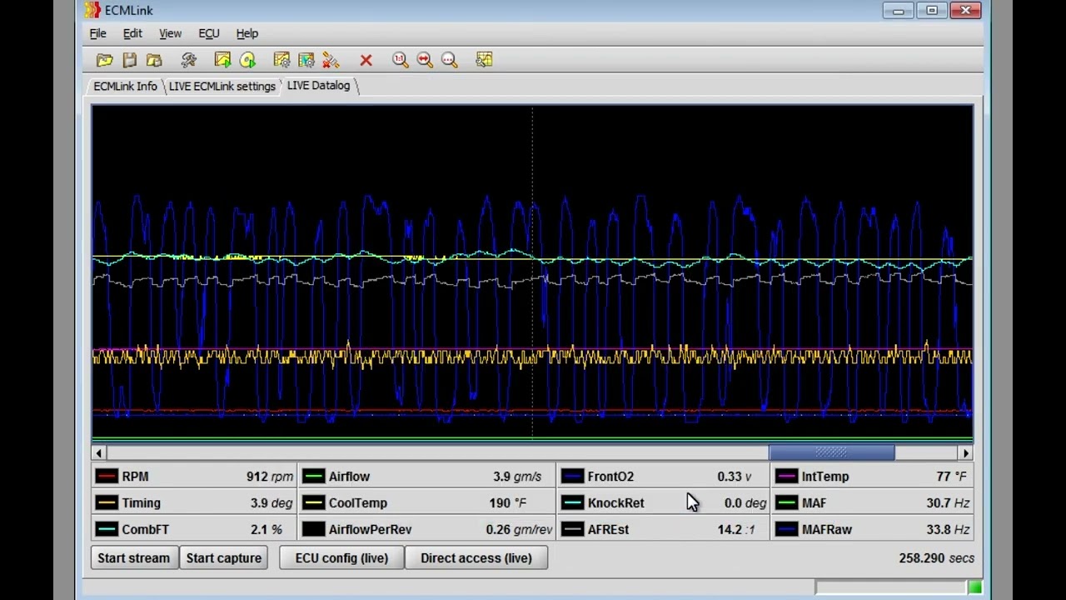Viewport: 1066px width, 600px height.
Task: Click the Airflow value 3.9 gm/s
Action: (x=517, y=477)
